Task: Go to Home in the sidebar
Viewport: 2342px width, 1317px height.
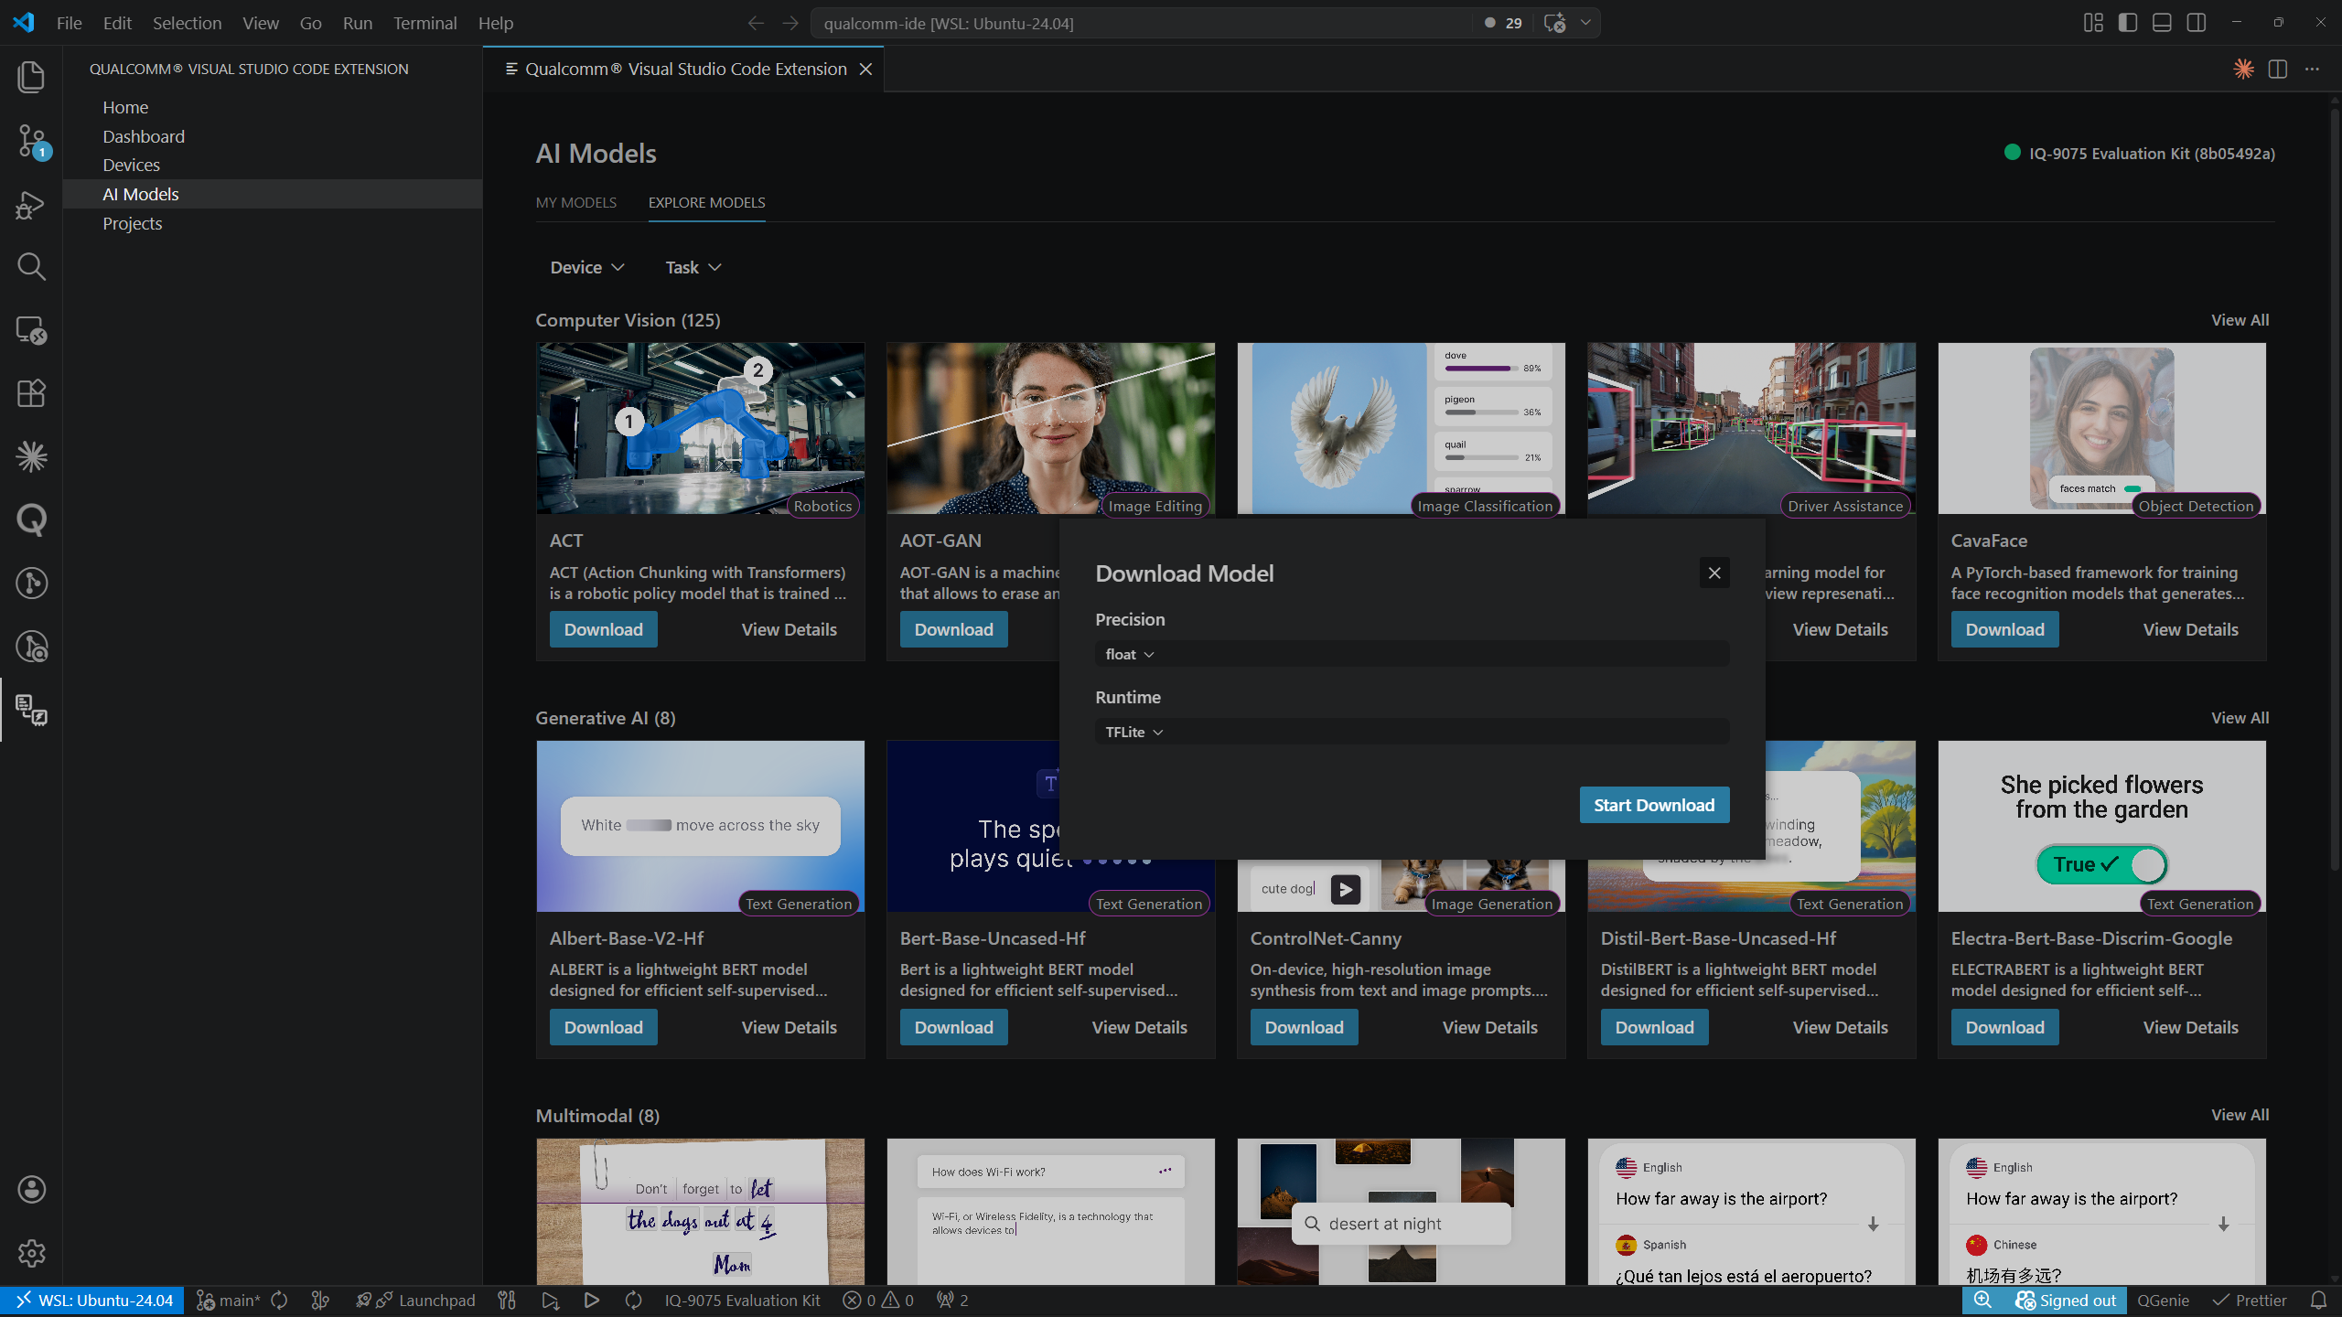Action: pyautogui.click(x=273, y=107)
